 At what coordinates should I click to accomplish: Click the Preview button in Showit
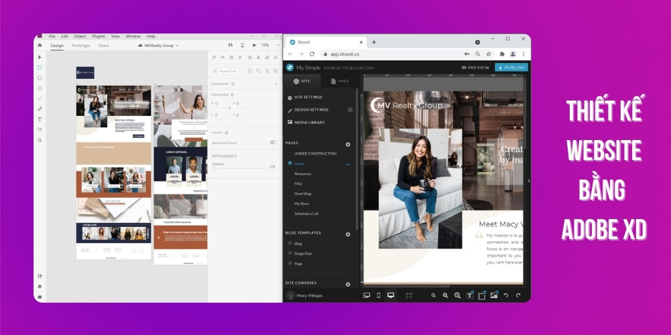click(476, 68)
